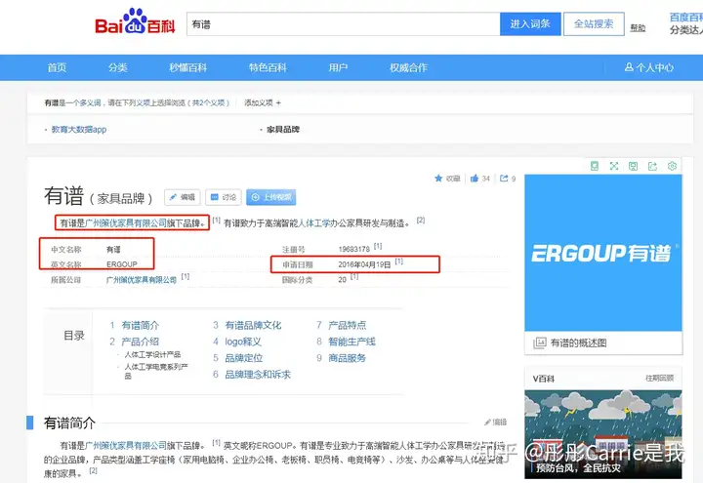Screen dimensions: 703x483
Task: Go to the 首页 tab
Action: point(57,67)
